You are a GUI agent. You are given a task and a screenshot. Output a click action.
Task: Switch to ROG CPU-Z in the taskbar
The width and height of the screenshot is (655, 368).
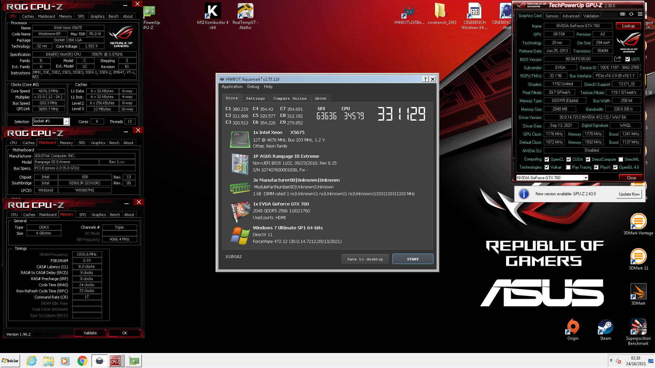115,361
